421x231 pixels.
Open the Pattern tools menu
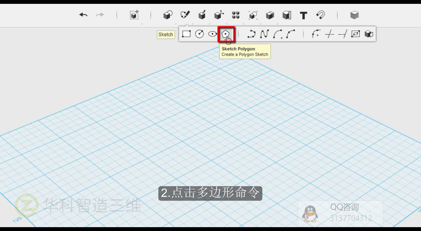pos(236,15)
